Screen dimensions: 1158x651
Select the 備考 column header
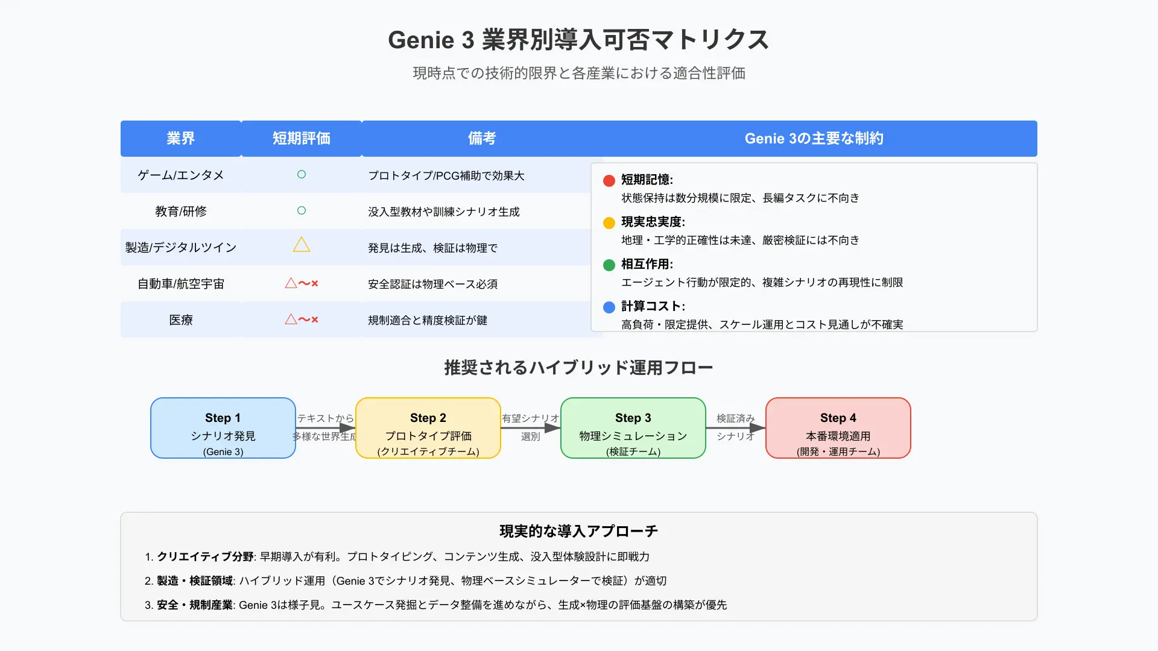tap(482, 139)
